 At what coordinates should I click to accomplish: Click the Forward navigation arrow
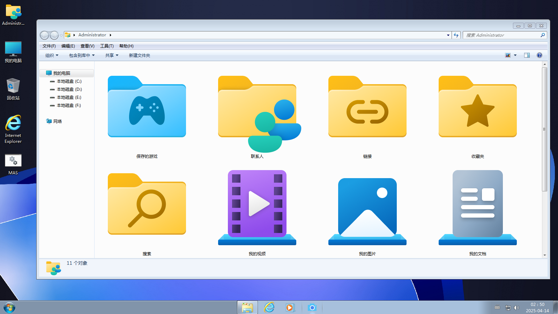point(54,35)
